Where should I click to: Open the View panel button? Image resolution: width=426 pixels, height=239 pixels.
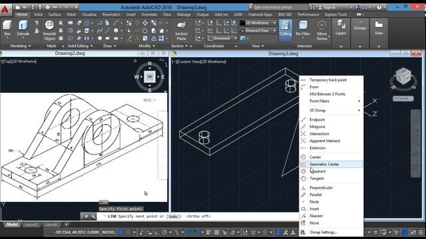click(379, 28)
